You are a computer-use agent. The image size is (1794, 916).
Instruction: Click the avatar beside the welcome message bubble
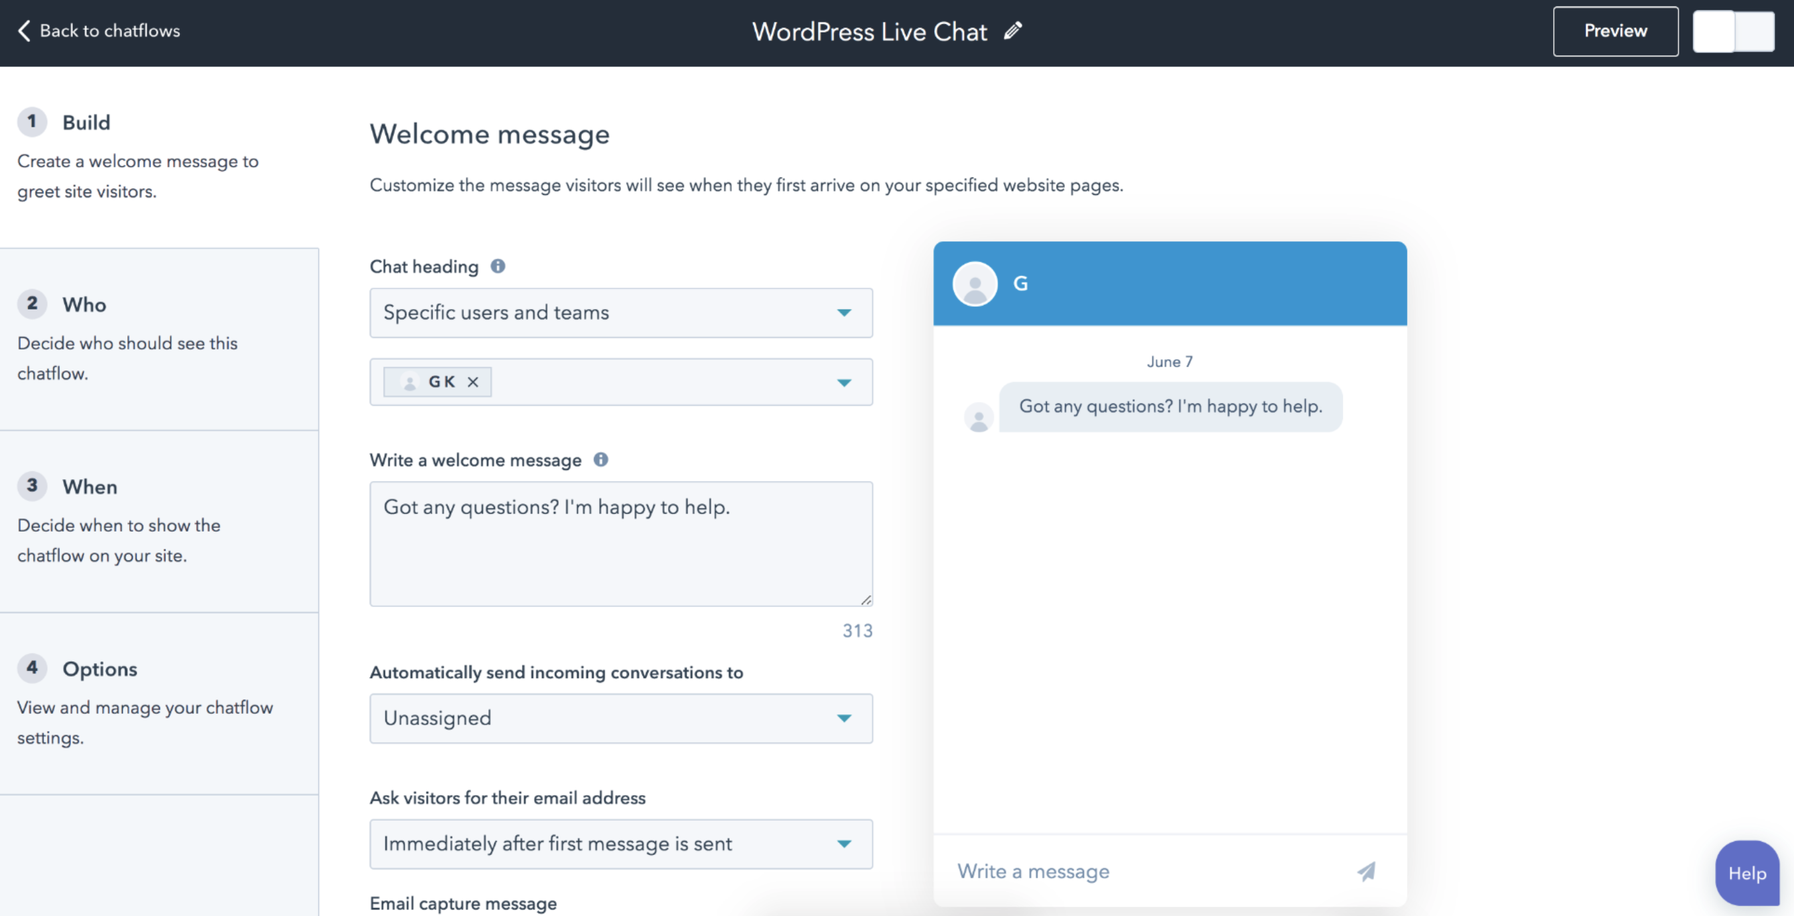(979, 418)
